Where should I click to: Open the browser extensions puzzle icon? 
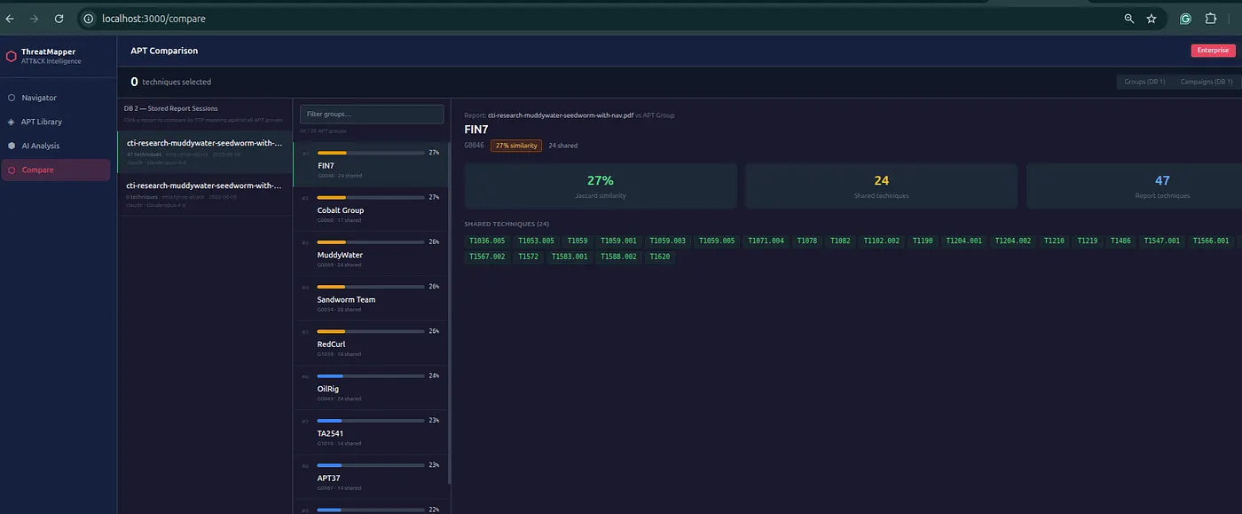(x=1210, y=18)
